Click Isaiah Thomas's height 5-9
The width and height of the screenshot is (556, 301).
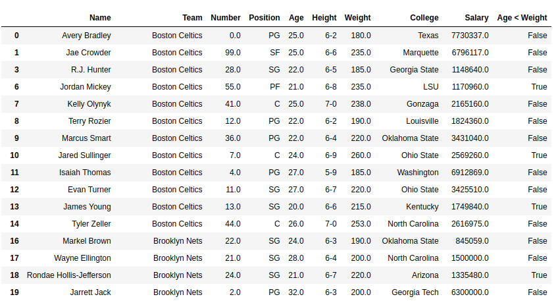pos(330,172)
